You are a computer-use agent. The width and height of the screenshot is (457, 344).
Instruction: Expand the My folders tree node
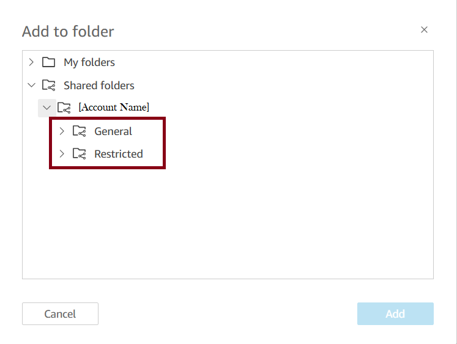pyautogui.click(x=31, y=62)
